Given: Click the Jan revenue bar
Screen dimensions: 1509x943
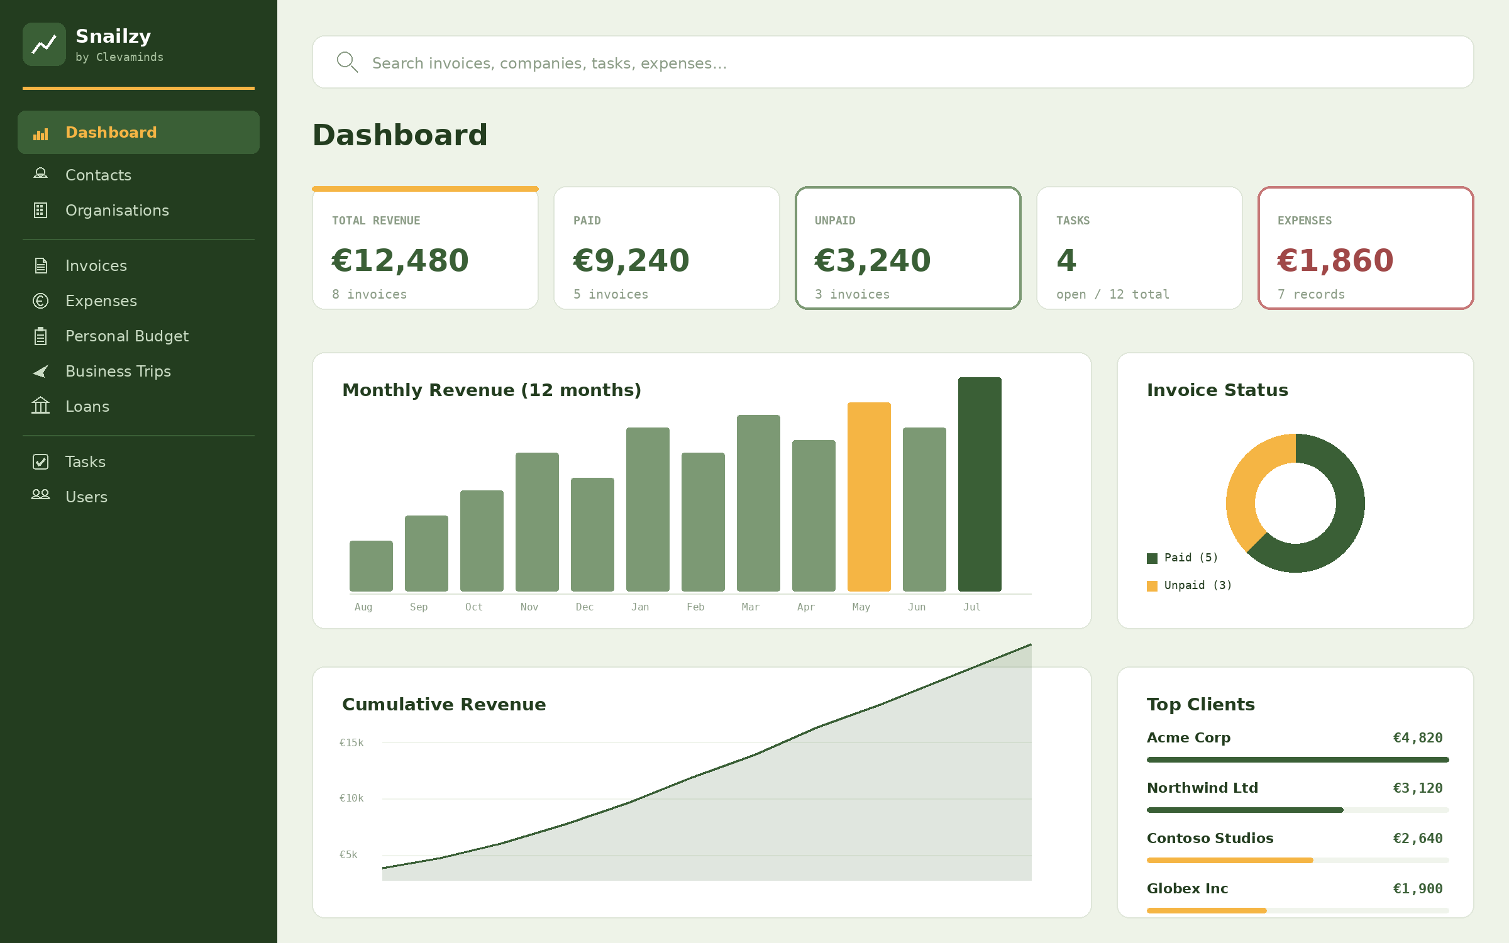Looking at the screenshot, I should (x=648, y=509).
